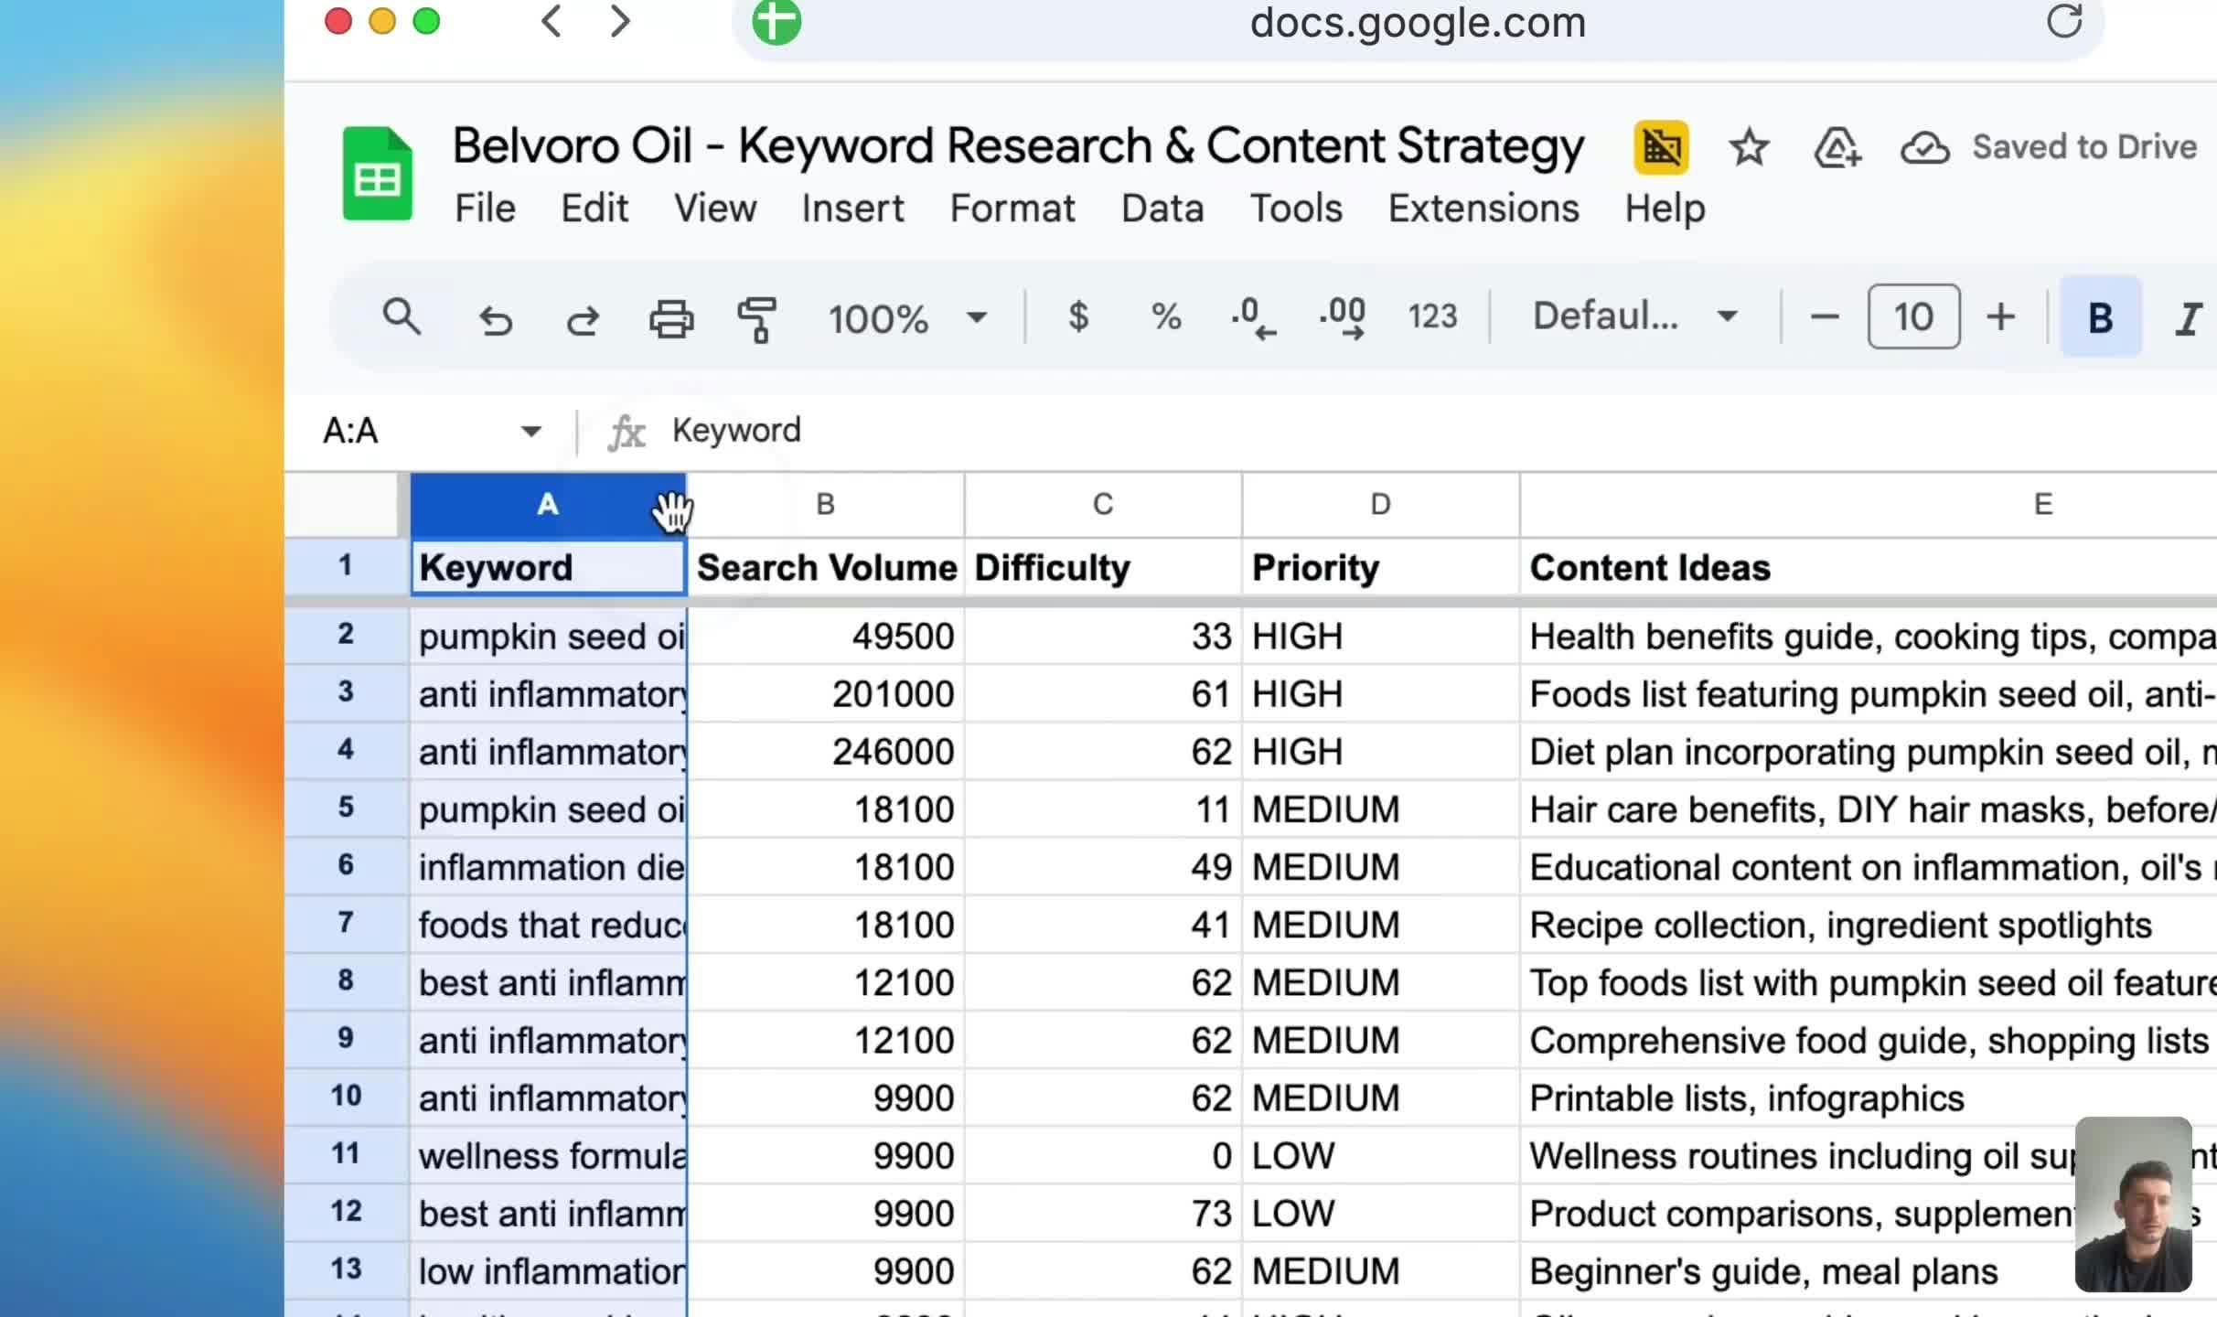Increase font size with plus button
The width and height of the screenshot is (2217, 1317).
pyautogui.click(x=2001, y=317)
